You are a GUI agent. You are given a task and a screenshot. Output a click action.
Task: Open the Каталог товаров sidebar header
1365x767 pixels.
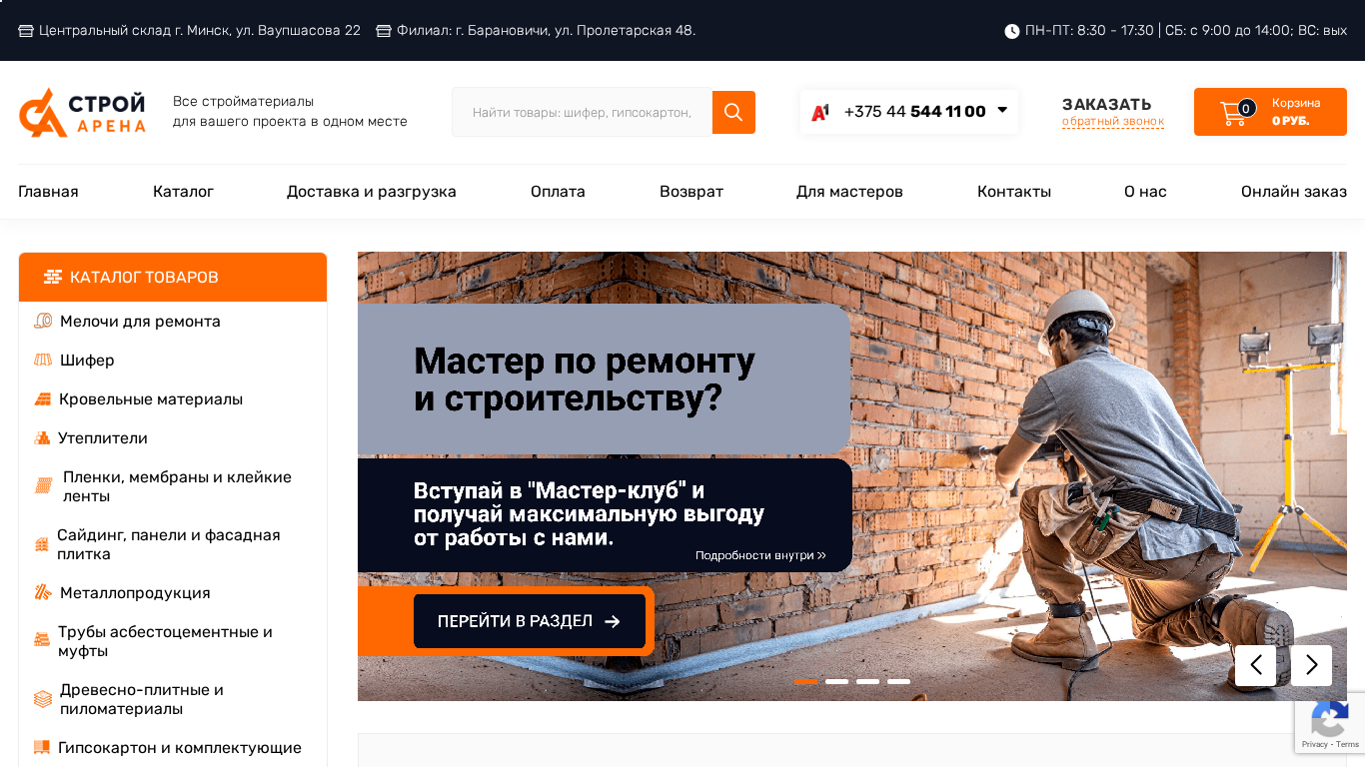(173, 277)
